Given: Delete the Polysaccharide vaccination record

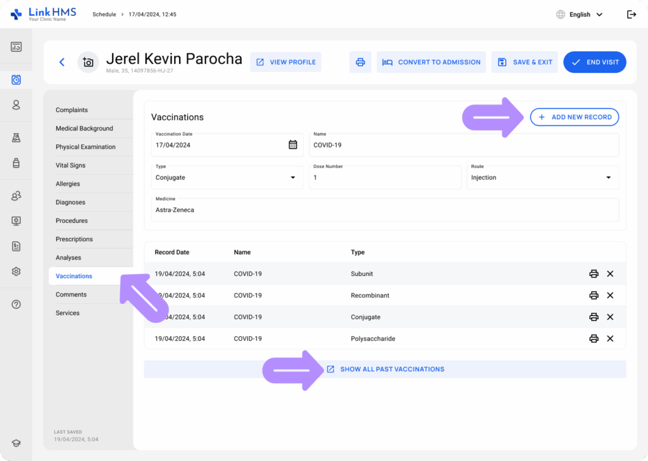Looking at the screenshot, I should pyautogui.click(x=610, y=338).
